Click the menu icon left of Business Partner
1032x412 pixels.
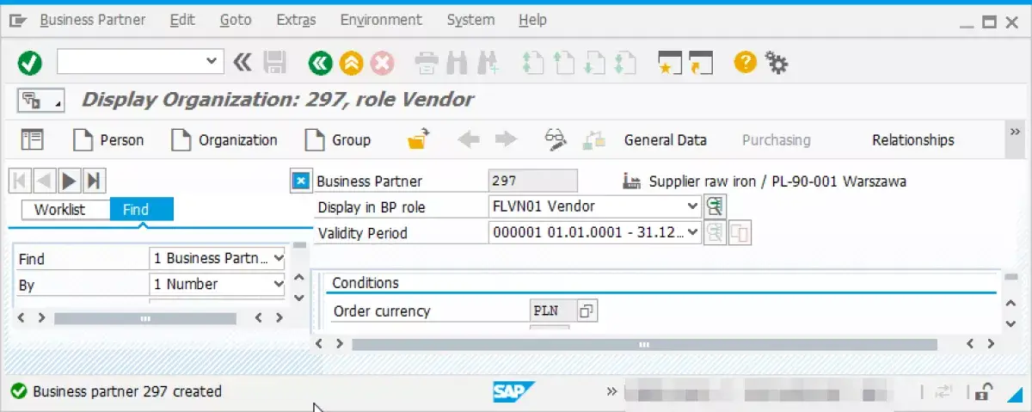[x=19, y=20]
